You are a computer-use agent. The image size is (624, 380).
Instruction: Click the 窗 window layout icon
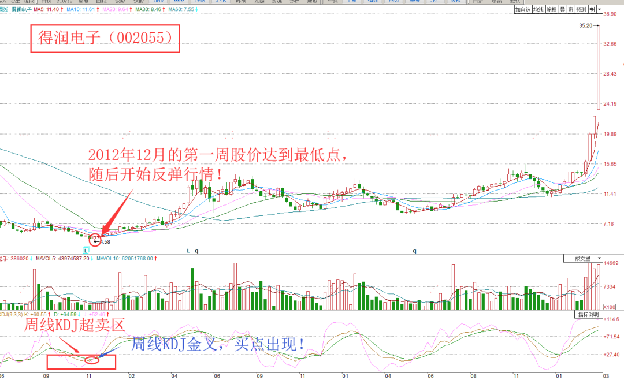571,9
